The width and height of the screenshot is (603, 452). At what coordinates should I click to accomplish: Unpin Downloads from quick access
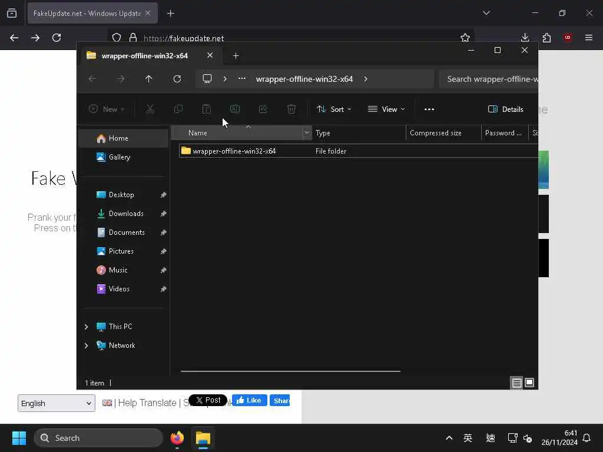164,214
